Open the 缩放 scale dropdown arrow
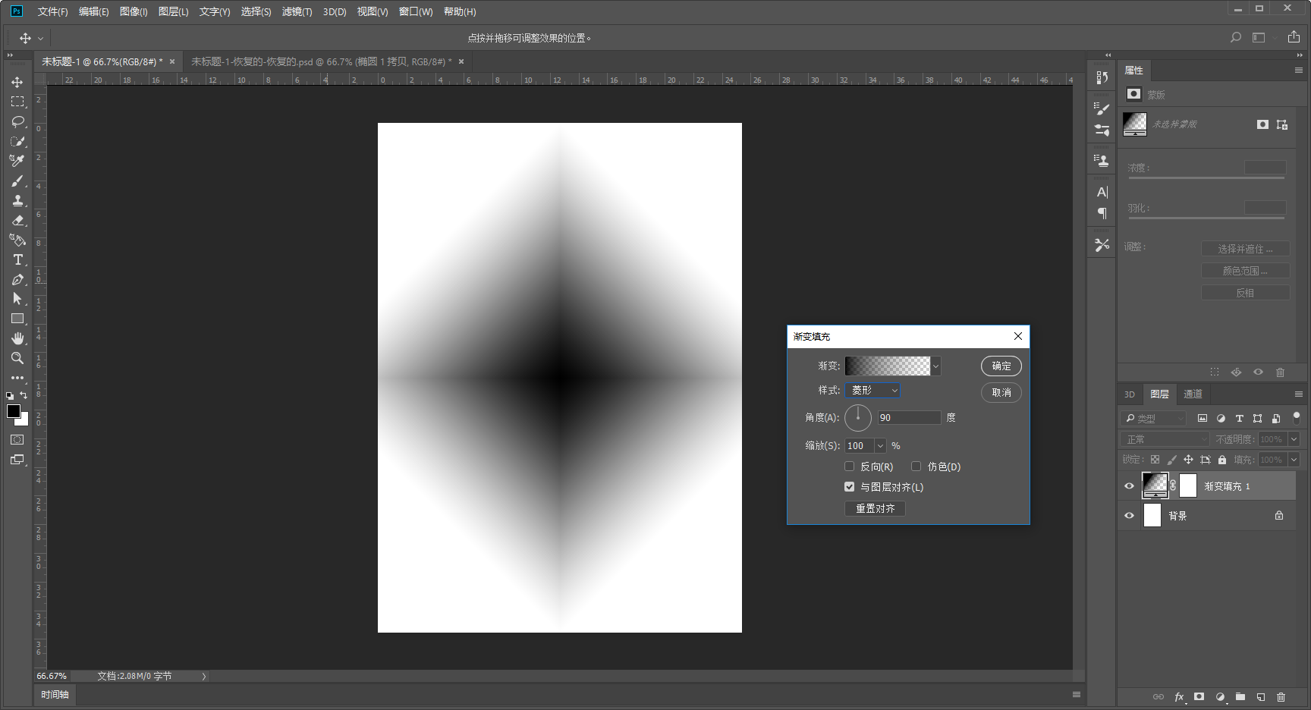The image size is (1311, 710). (x=880, y=446)
